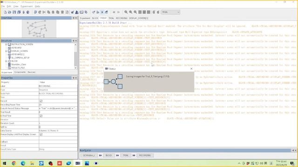Image resolution: width=298 pixels, height=167 pixels.
Task: Switch to the Components tab in Structure
Action: (x=20, y=72)
